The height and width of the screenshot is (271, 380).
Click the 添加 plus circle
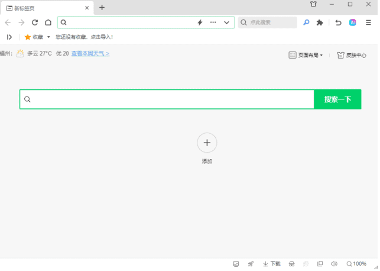pyautogui.click(x=207, y=143)
